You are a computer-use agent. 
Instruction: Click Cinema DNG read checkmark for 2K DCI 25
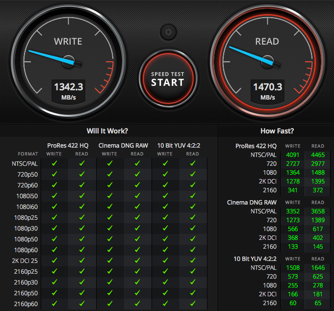click(x=137, y=260)
